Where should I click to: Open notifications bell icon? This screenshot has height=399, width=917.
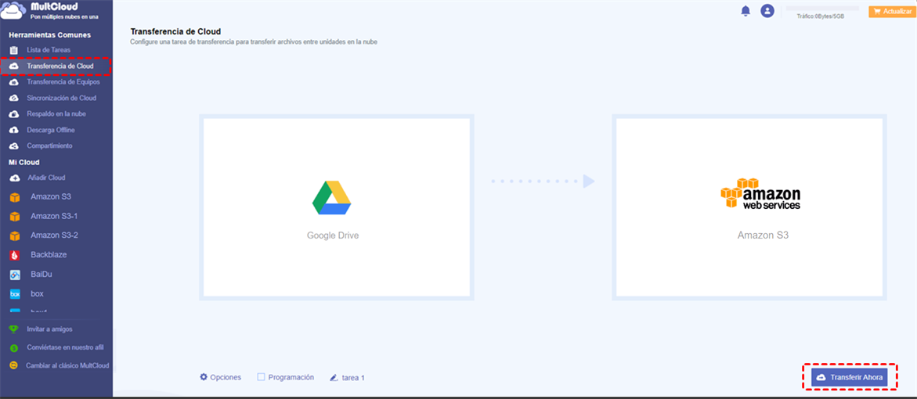(745, 10)
